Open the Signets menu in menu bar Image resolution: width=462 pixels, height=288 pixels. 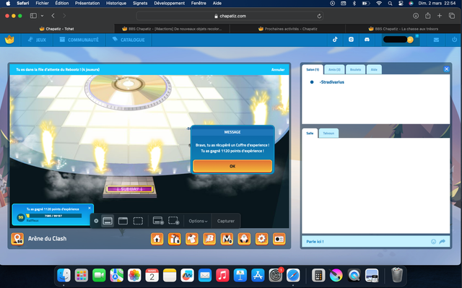click(140, 3)
